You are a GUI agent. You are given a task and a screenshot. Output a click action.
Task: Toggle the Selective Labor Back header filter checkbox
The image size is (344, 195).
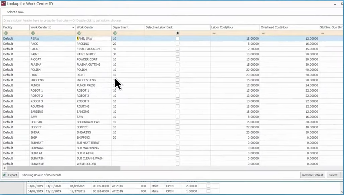pos(177,33)
